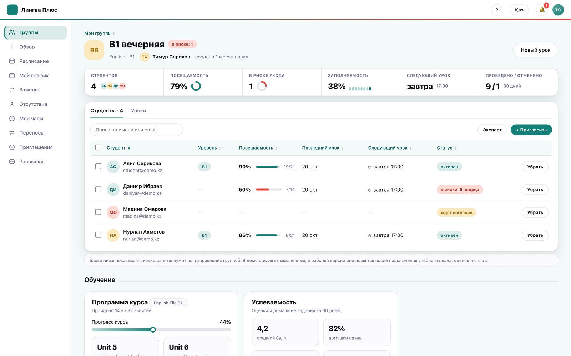Sort by the Студент column header
The height and width of the screenshot is (356, 571).
tap(118, 148)
